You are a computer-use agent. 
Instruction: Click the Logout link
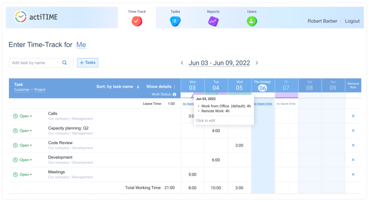point(352,21)
